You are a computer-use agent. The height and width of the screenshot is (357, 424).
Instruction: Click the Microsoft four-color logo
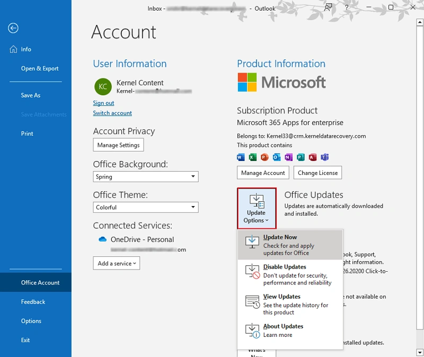click(247, 82)
